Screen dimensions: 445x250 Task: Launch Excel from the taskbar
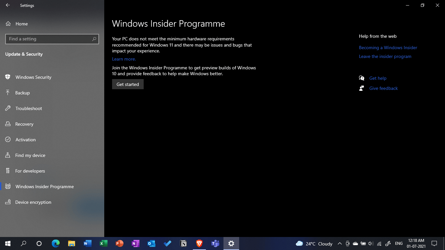(x=104, y=243)
